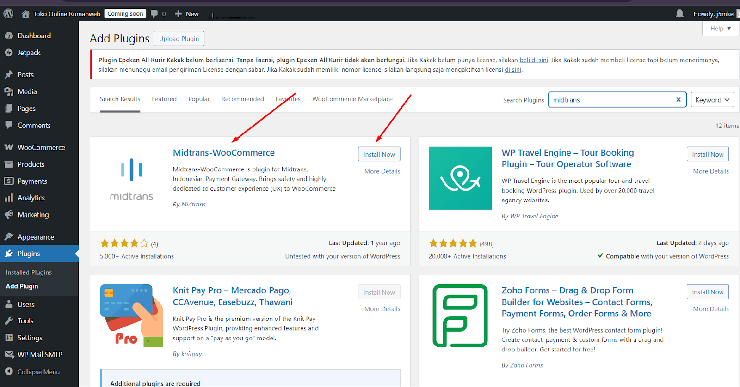Expand the Help dropdown panel
The width and height of the screenshot is (740, 387).
pos(720,29)
